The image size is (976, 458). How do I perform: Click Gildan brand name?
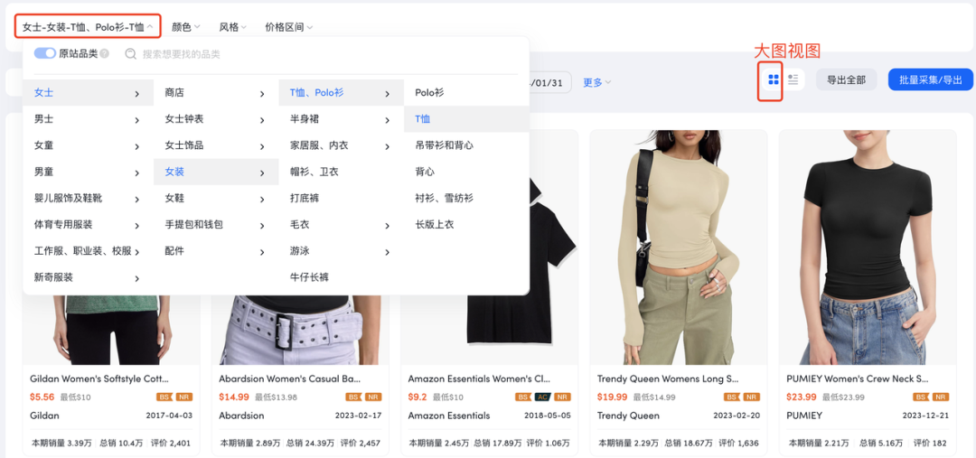[x=44, y=415]
